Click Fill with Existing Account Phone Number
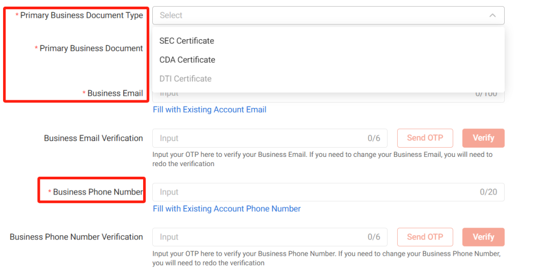 tap(227, 209)
